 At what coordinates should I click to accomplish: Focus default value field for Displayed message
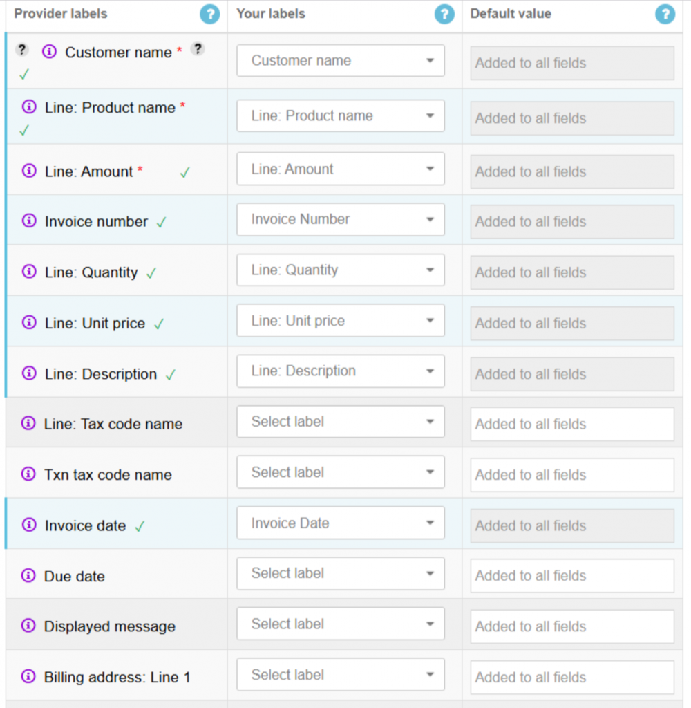tap(571, 626)
